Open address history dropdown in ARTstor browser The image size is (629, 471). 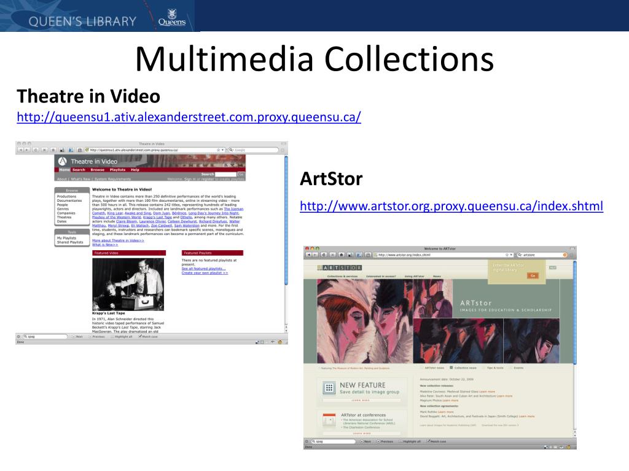(511, 255)
